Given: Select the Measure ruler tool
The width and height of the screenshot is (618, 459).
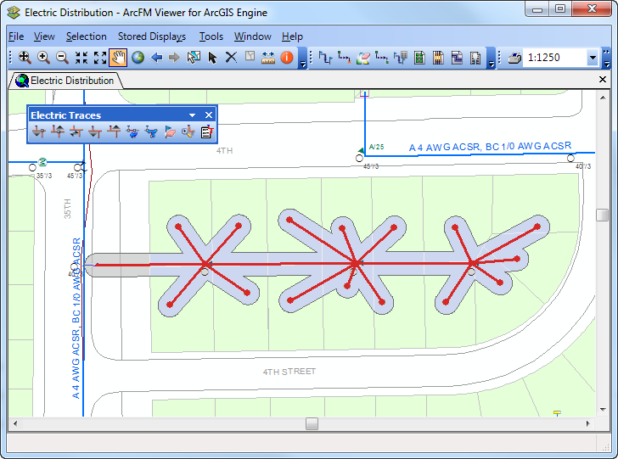Looking at the screenshot, I should click(x=268, y=58).
